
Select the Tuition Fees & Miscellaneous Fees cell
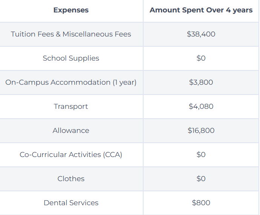pos(71,34)
